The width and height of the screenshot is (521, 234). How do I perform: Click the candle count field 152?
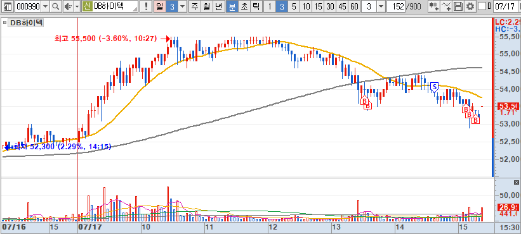point(397,6)
